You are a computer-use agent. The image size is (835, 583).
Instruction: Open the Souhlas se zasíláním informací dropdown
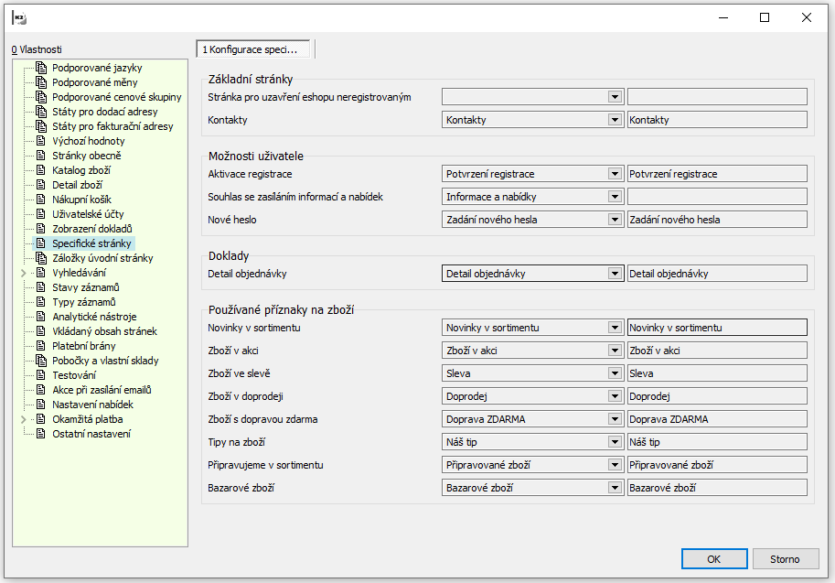pyautogui.click(x=616, y=197)
